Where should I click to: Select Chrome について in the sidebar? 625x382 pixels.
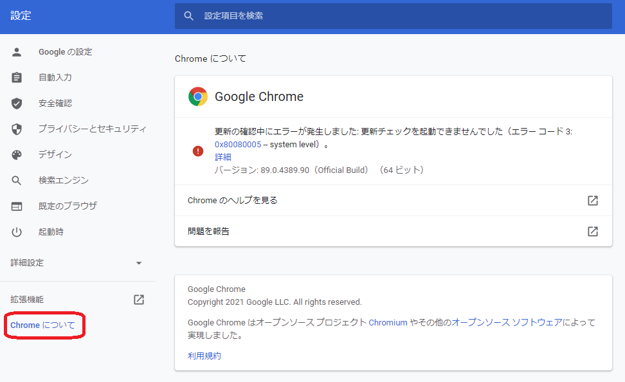[42, 325]
